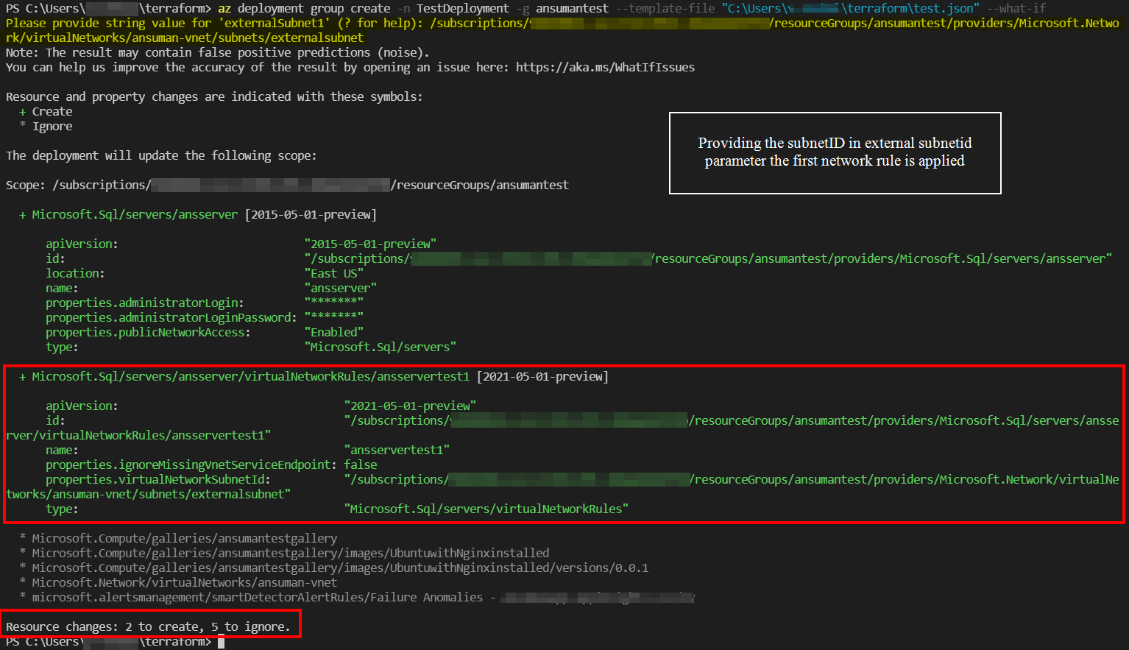Click the 'Resource and property changes are indicated' line
Screen dimensions: 1129x650
pyautogui.click(x=214, y=96)
